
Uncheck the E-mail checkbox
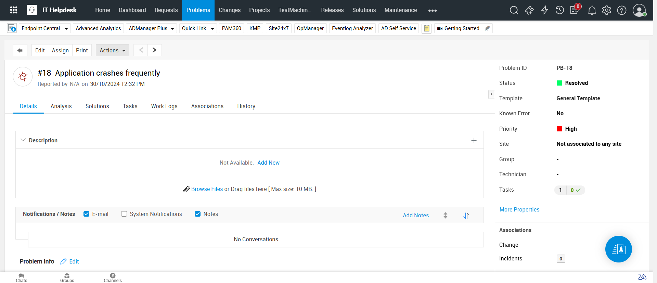pyautogui.click(x=87, y=214)
